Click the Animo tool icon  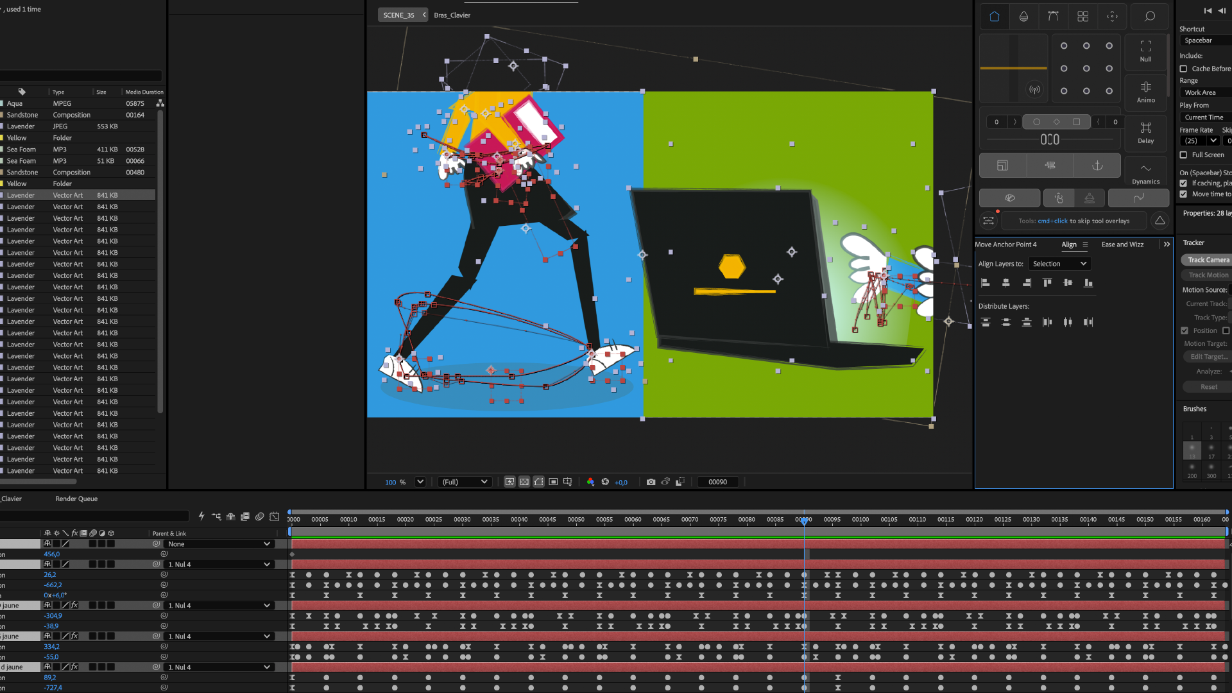pos(1145,92)
